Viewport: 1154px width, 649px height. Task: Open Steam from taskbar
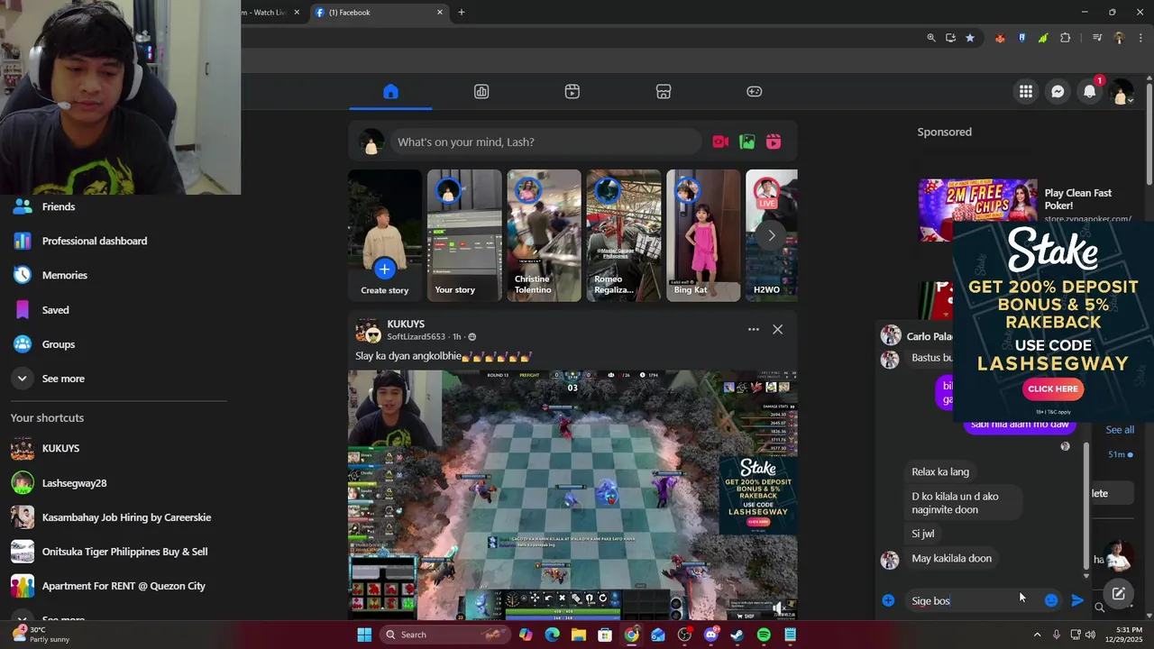click(x=737, y=635)
